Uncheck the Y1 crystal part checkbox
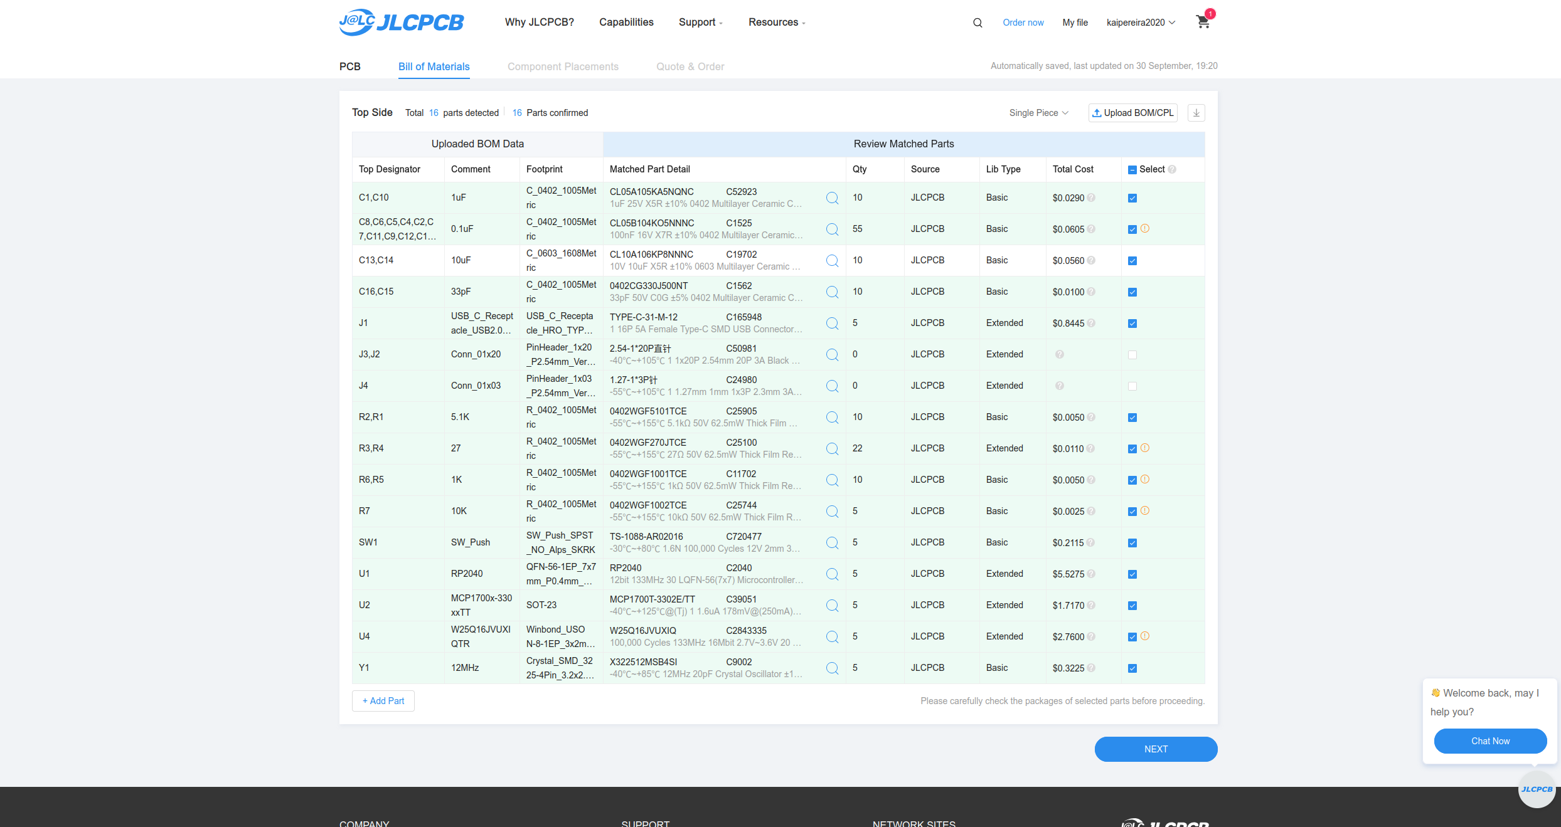Viewport: 1561px width, 827px height. pos(1132,668)
